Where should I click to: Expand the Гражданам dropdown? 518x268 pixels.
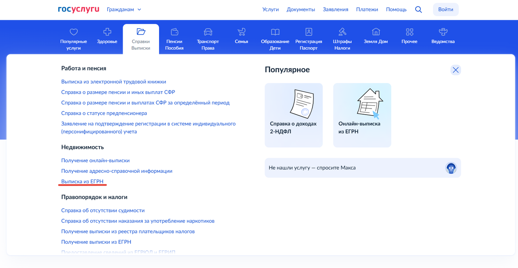pyautogui.click(x=124, y=9)
